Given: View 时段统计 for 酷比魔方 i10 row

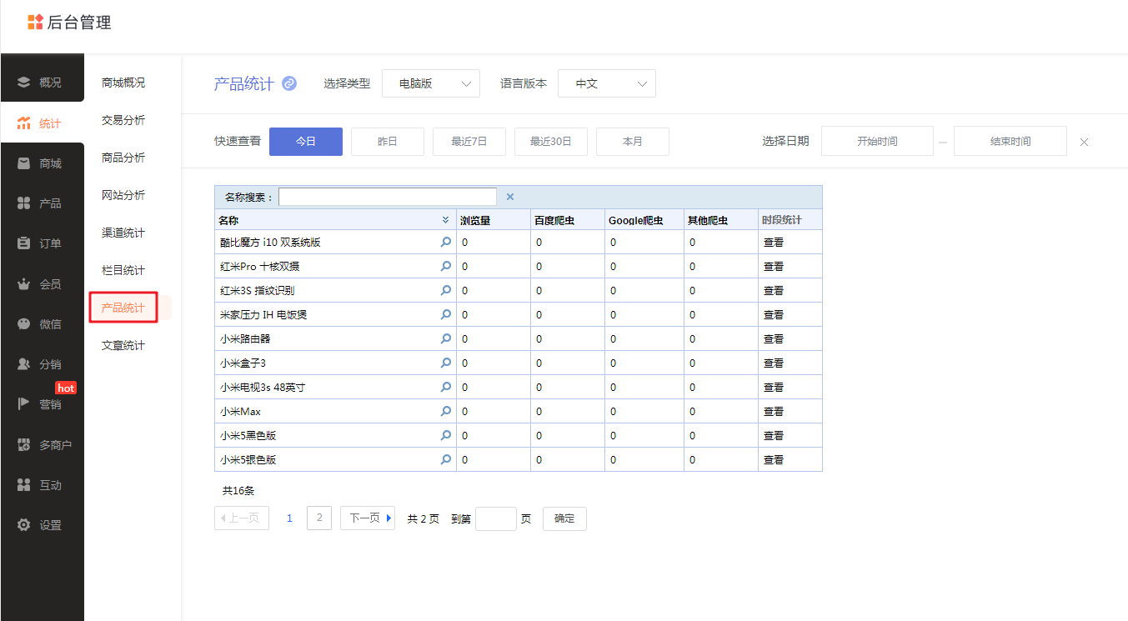Looking at the screenshot, I should 774,243.
